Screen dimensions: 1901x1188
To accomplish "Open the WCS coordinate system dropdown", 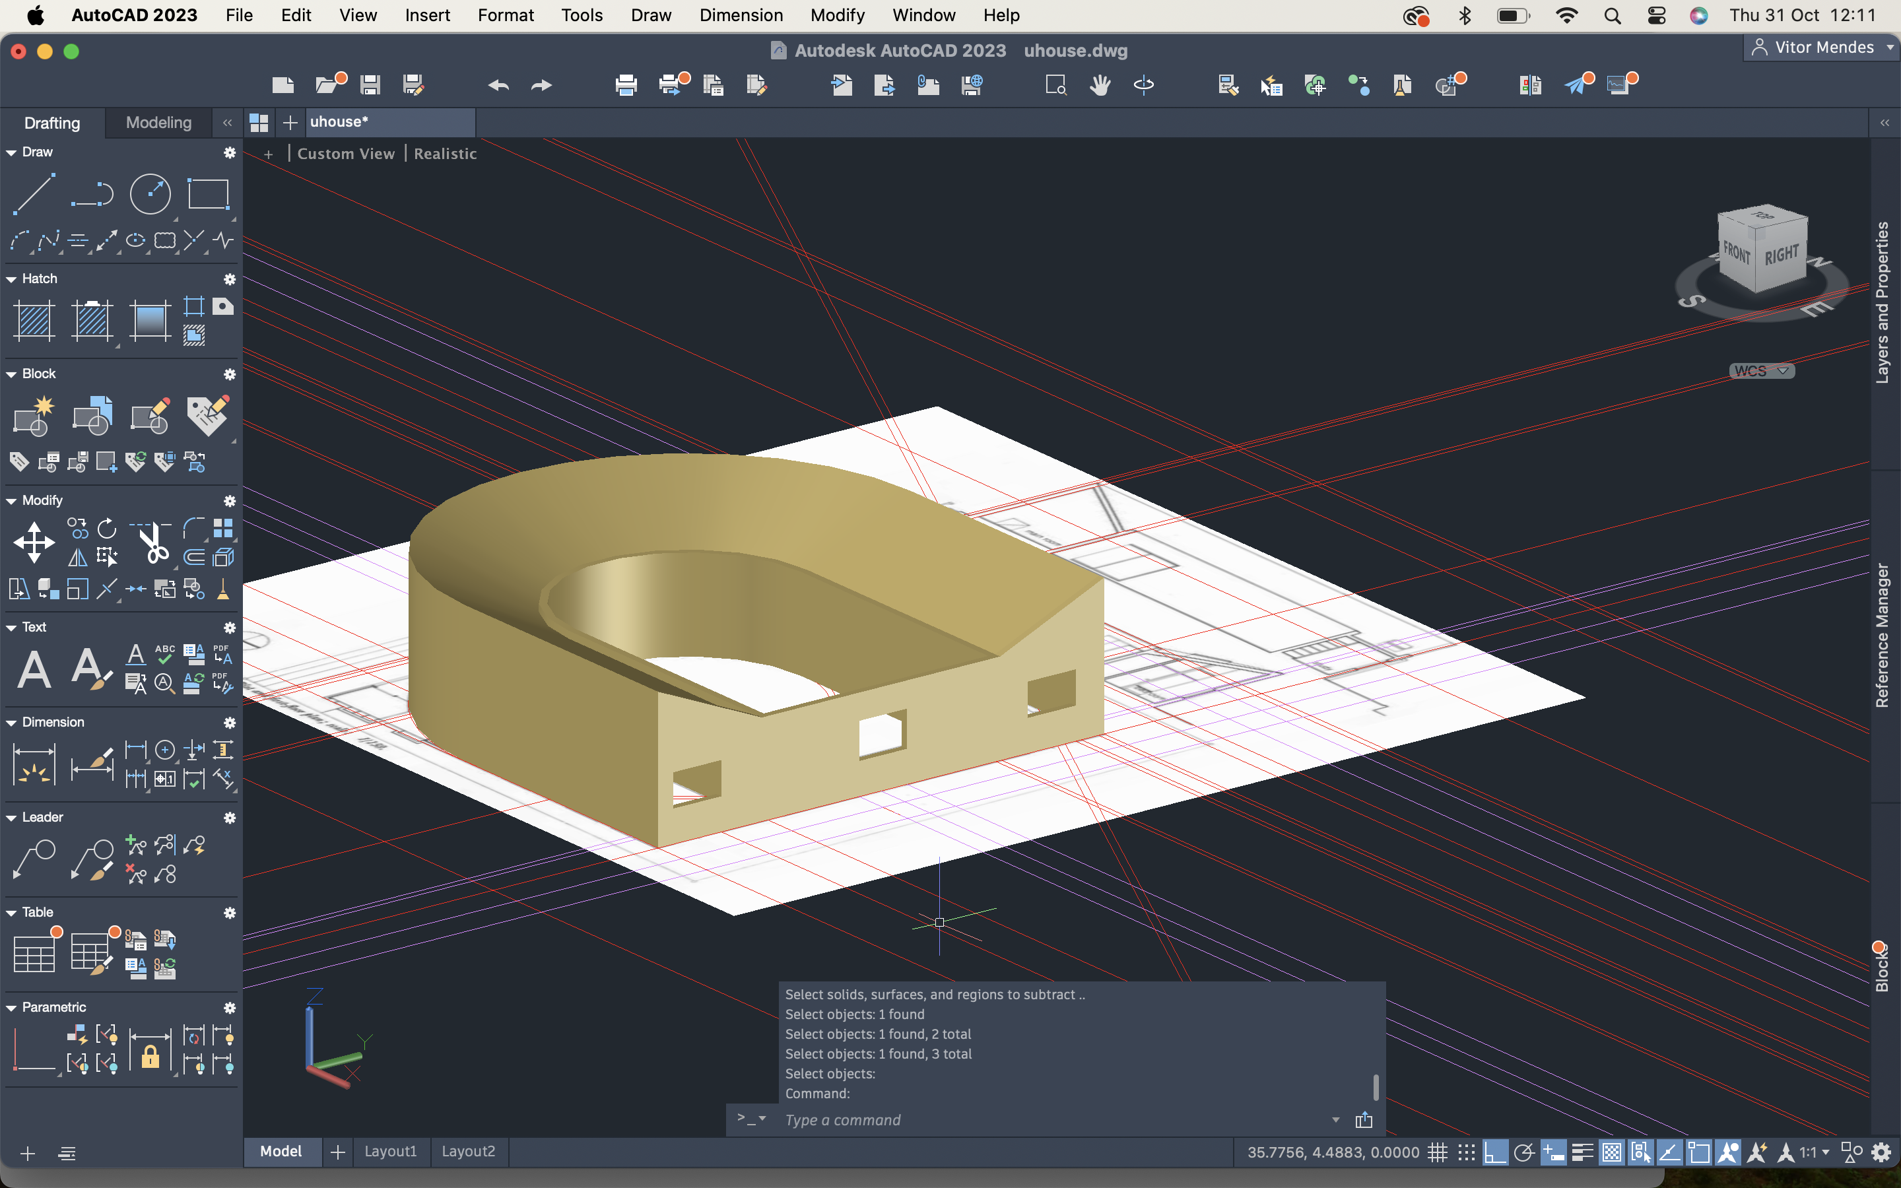I will (x=1761, y=371).
